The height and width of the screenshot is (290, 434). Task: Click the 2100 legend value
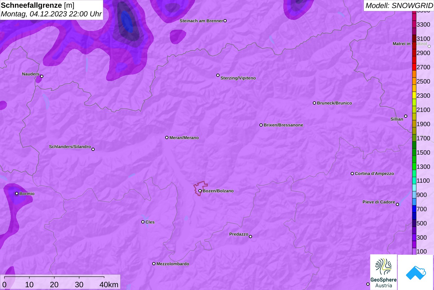(x=423, y=110)
